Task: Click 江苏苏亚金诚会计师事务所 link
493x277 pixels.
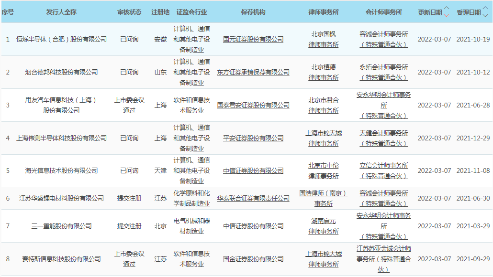Action: (x=383, y=259)
